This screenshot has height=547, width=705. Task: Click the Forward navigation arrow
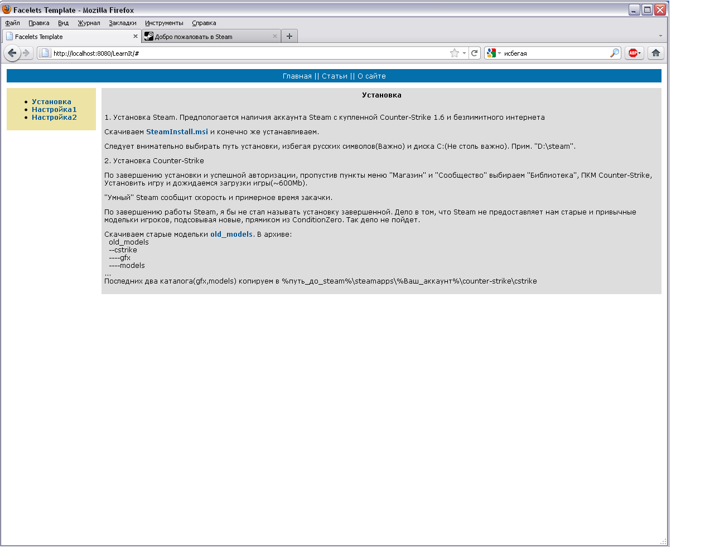click(x=26, y=53)
